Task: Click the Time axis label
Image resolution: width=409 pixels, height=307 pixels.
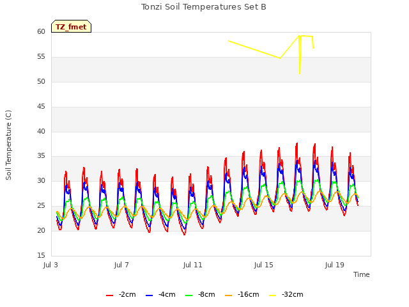Action: [x=362, y=274]
